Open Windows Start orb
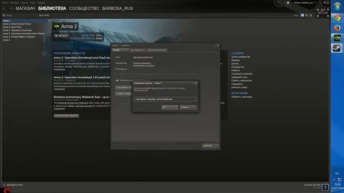This screenshot has width=344, height=193. [x=338, y=6]
